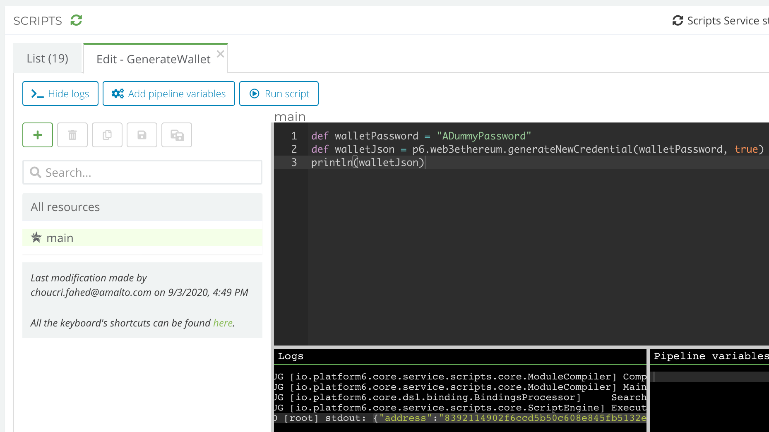Screen dimensions: 769x432
Task: Toggle Hide logs
Action: (60, 94)
